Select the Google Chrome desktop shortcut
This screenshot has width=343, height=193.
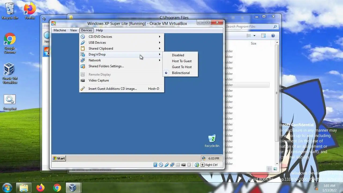[10, 43]
